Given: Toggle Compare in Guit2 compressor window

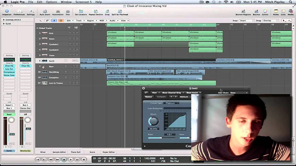Looking at the screenshot, I should (162, 97).
